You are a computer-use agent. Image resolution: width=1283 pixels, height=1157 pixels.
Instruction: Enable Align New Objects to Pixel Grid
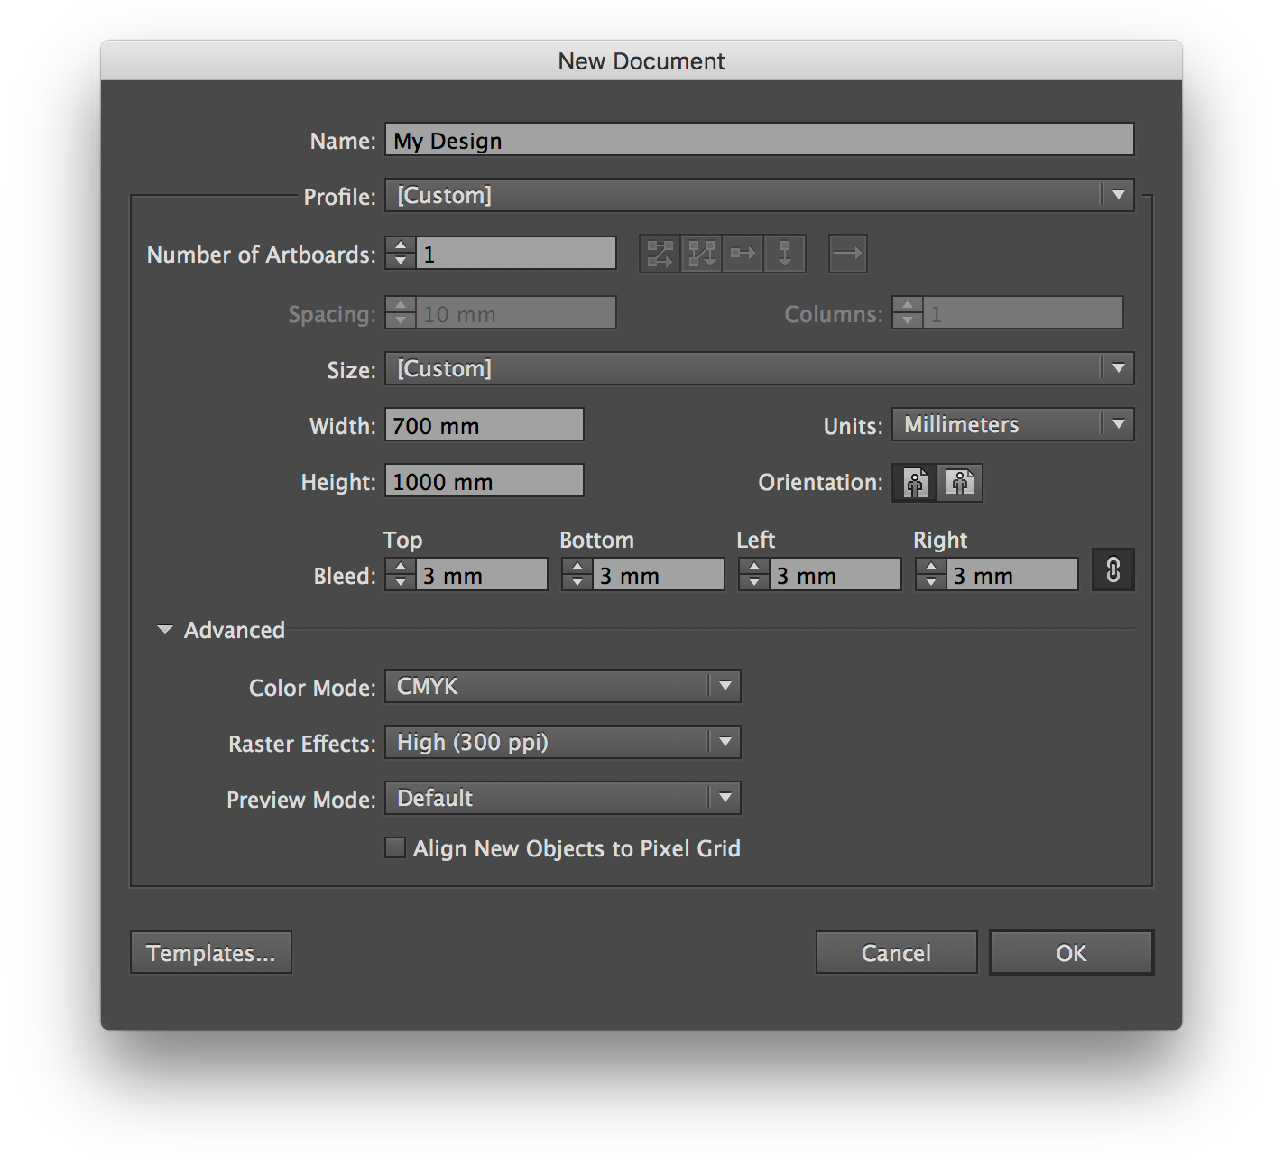[x=395, y=848]
